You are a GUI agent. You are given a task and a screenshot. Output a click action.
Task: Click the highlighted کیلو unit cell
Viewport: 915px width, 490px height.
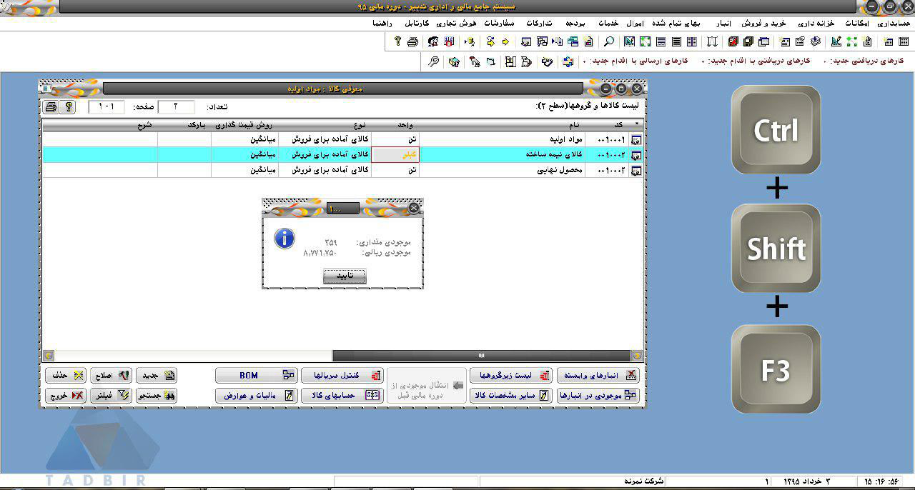396,154
